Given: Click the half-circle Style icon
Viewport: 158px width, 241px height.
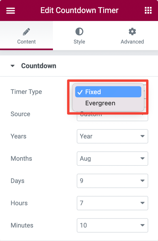Looking at the screenshot, I should point(79,31).
